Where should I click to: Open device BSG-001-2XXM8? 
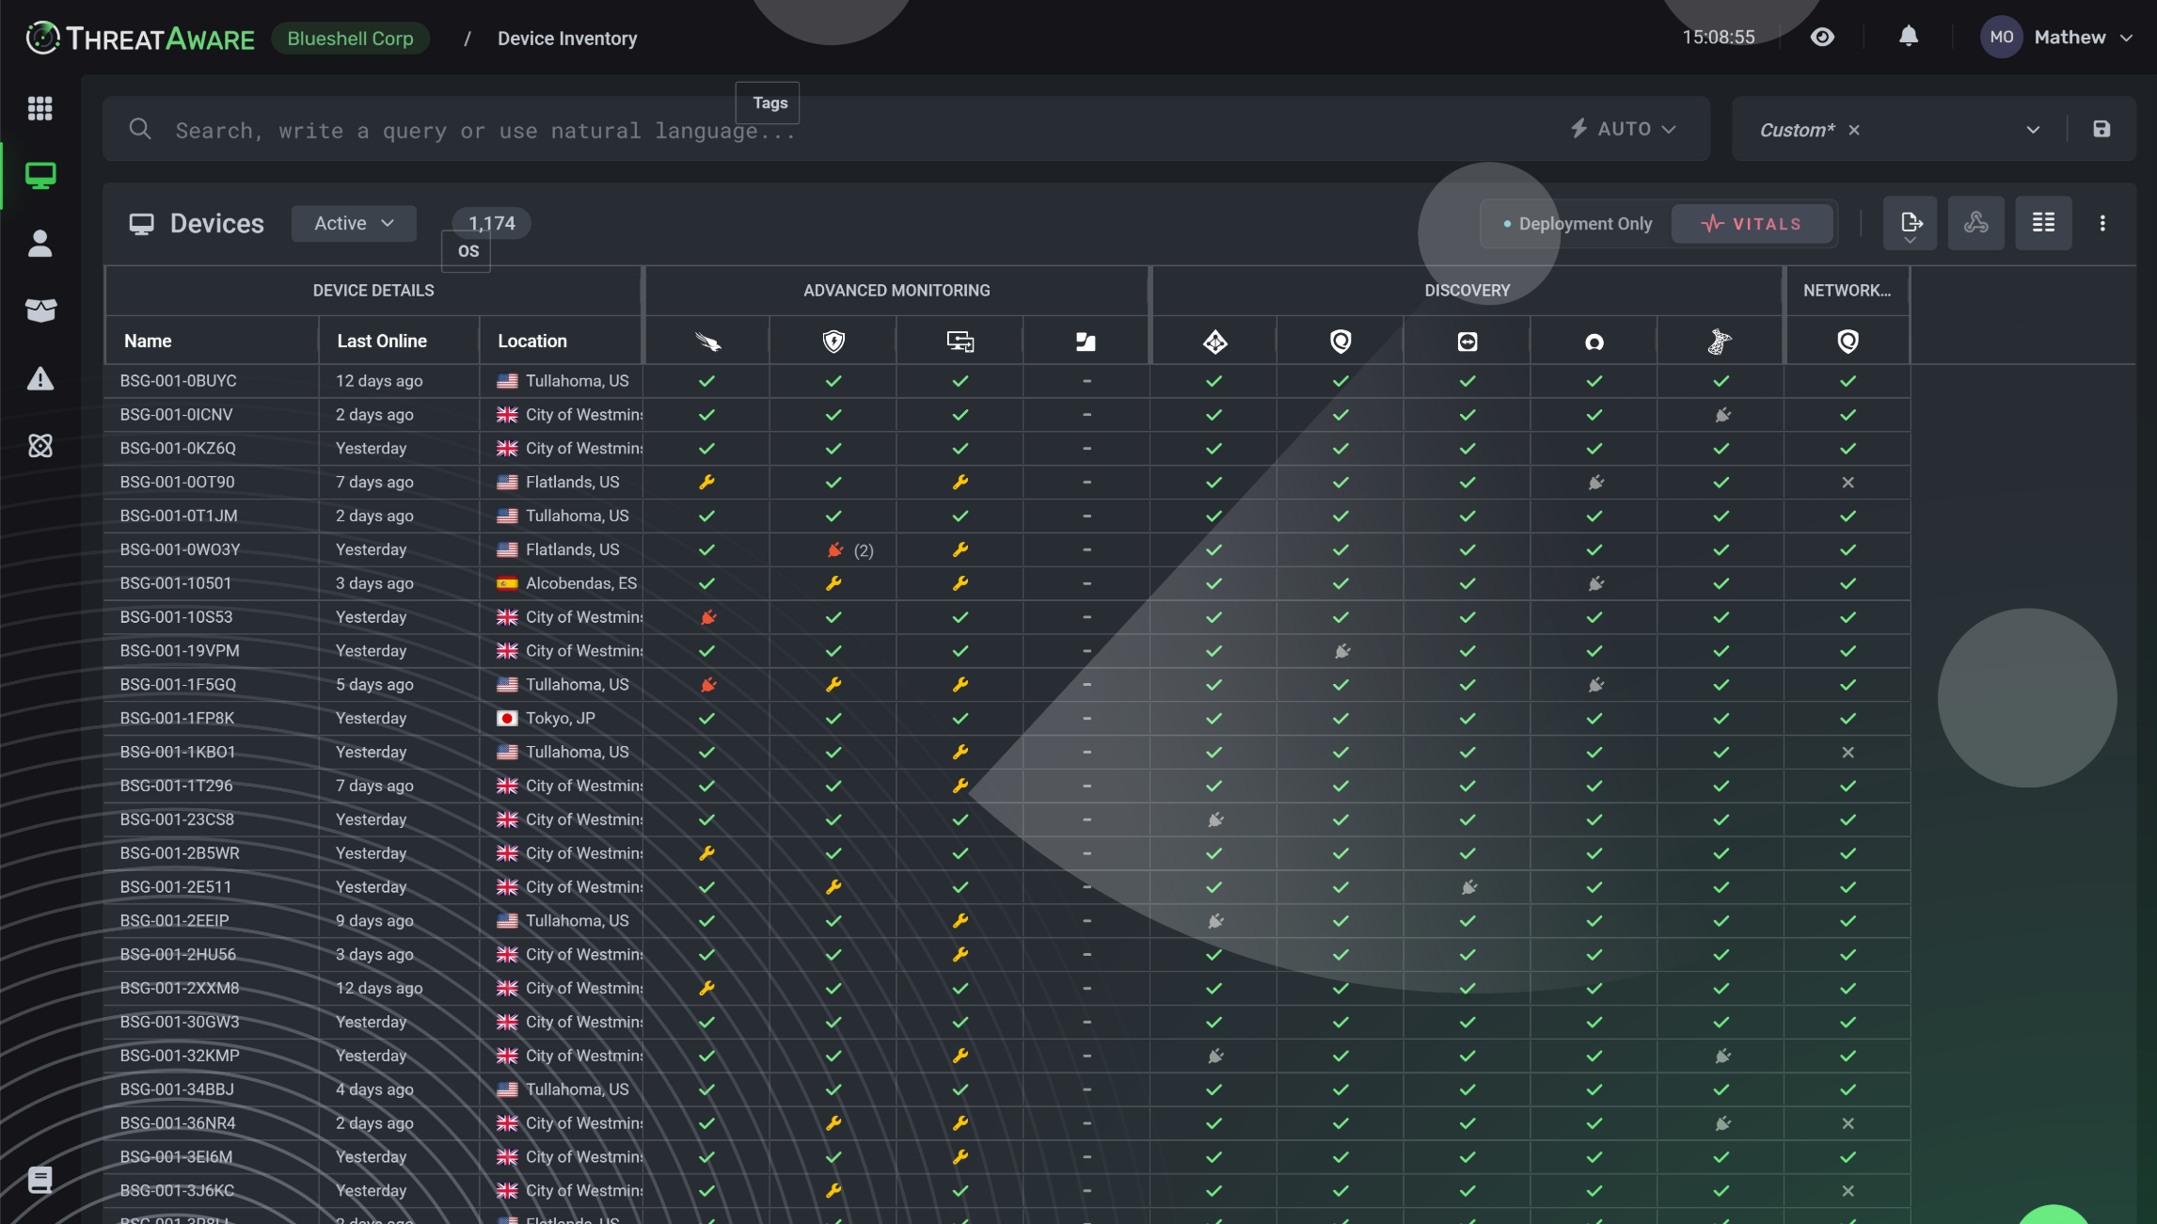180,989
